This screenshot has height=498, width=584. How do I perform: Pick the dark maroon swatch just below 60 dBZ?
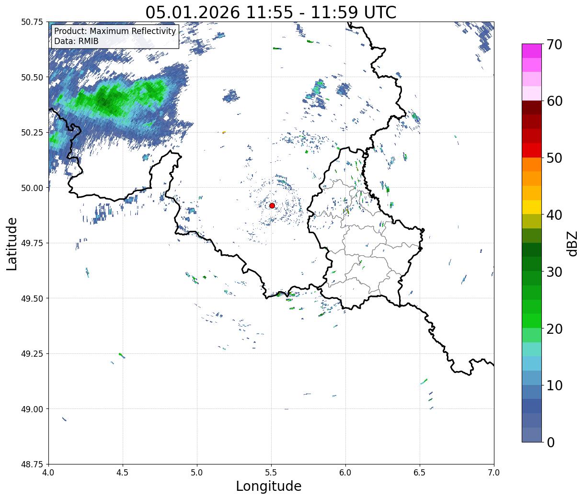[532, 108]
